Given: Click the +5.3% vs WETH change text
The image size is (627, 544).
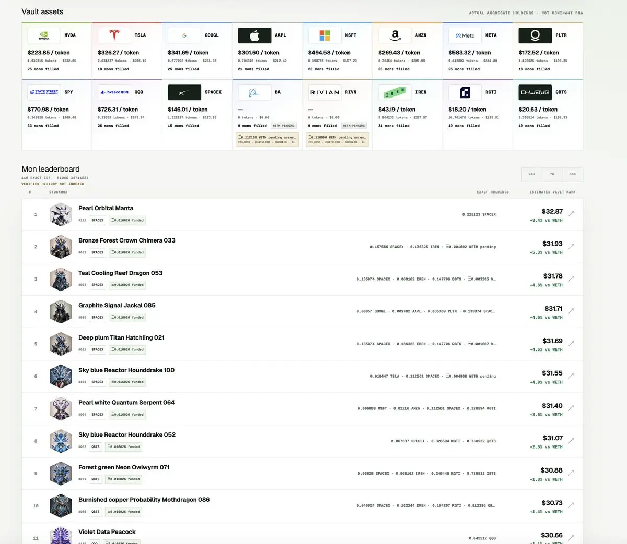Looking at the screenshot, I should tap(546, 252).
